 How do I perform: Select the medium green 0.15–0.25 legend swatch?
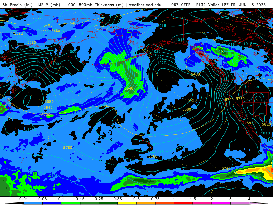[89, 203]
